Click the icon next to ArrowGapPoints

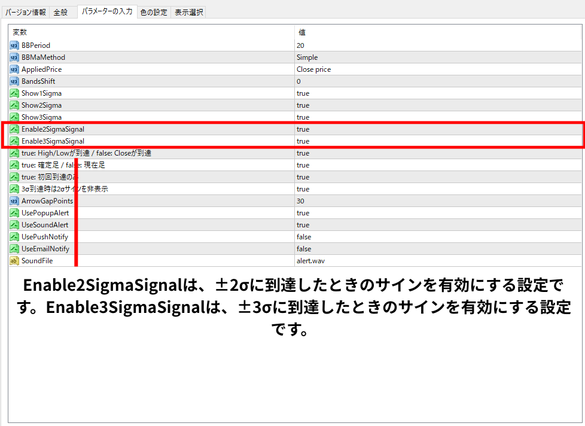(14, 201)
